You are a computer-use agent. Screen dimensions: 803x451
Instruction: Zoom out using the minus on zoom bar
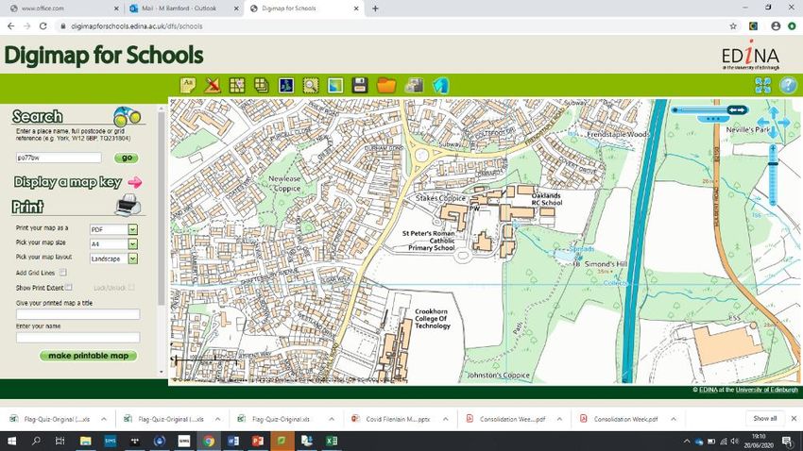coord(774,202)
